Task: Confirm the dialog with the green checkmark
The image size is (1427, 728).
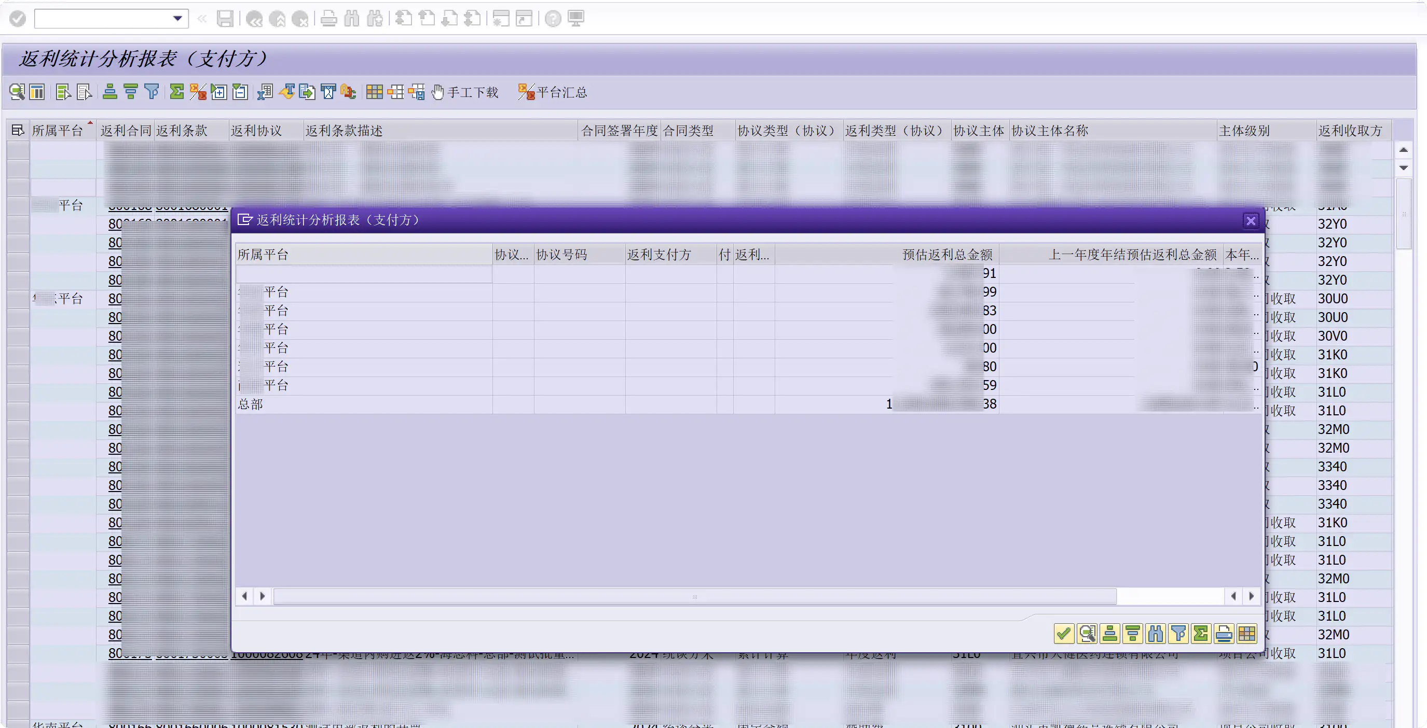Action: click(x=1064, y=633)
